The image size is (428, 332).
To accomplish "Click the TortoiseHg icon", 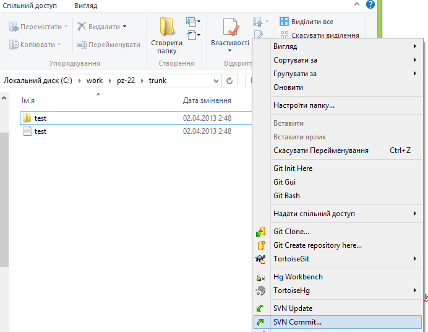I will click(x=260, y=290).
